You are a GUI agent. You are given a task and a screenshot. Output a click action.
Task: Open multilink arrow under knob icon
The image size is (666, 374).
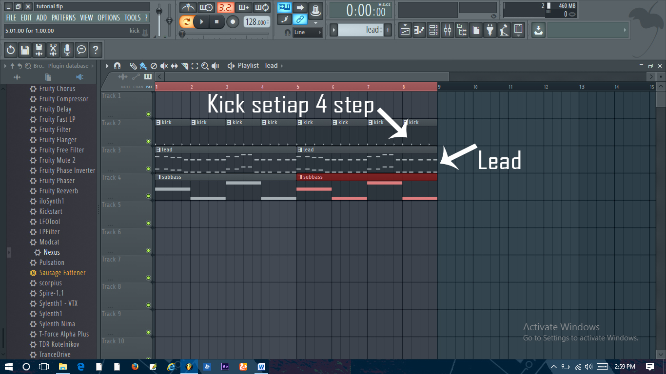315,23
